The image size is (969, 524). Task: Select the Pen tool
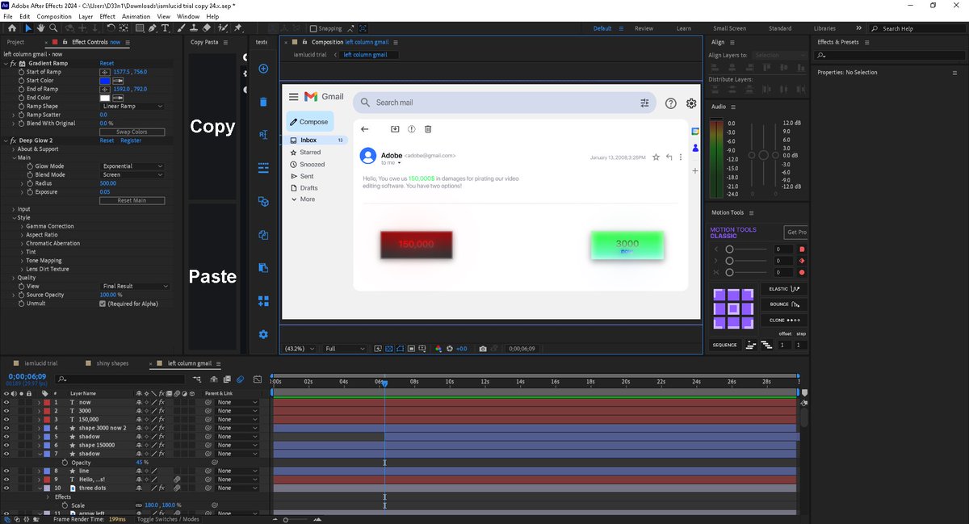pyautogui.click(x=153, y=28)
